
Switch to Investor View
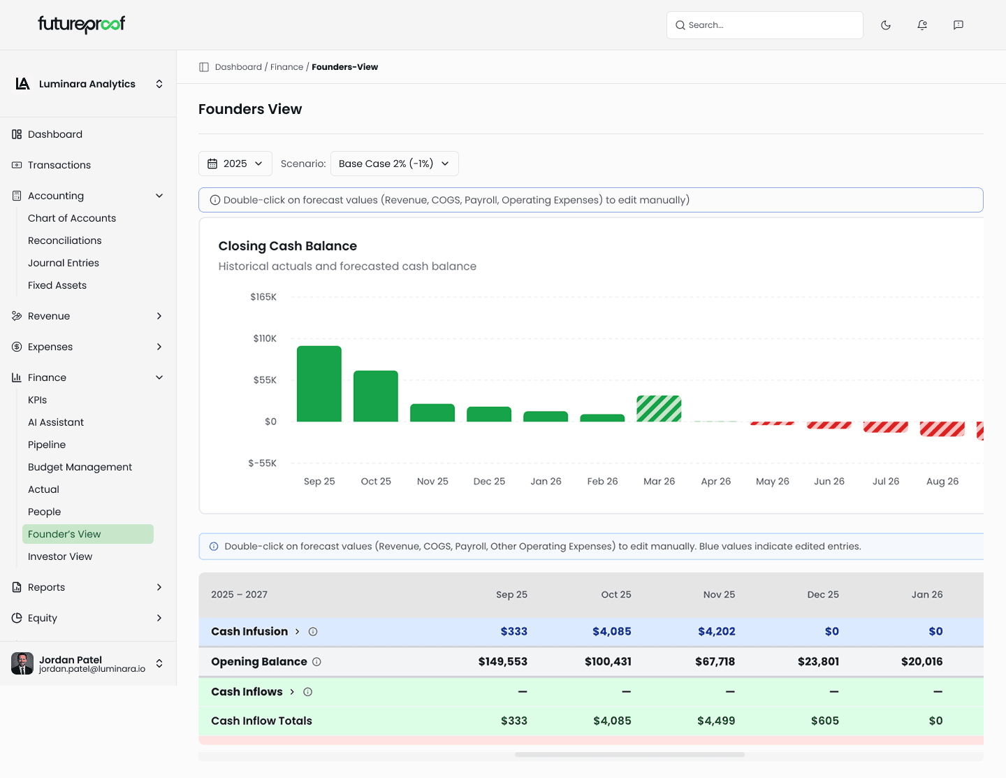pos(60,556)
